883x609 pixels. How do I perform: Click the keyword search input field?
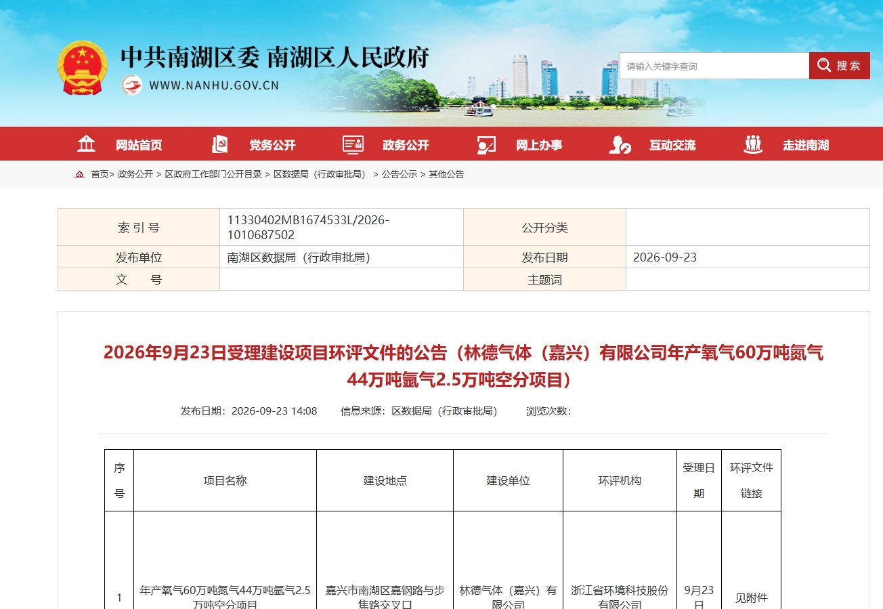click(714, 66)
